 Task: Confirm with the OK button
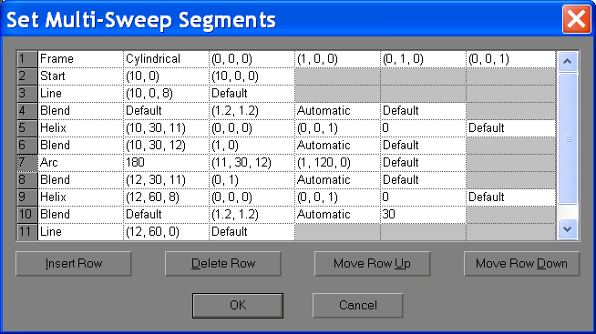coord(238,305)
